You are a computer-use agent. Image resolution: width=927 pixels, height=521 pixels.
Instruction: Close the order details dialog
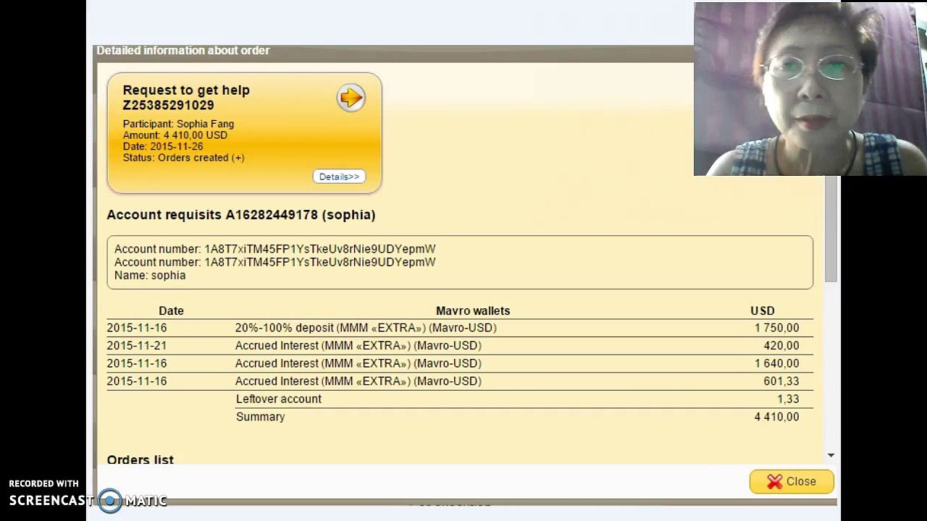tap(792, 482)
